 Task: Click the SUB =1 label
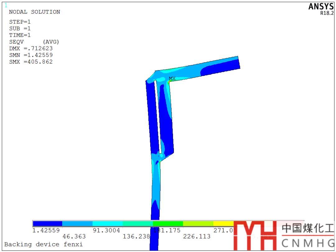point(20,29)
